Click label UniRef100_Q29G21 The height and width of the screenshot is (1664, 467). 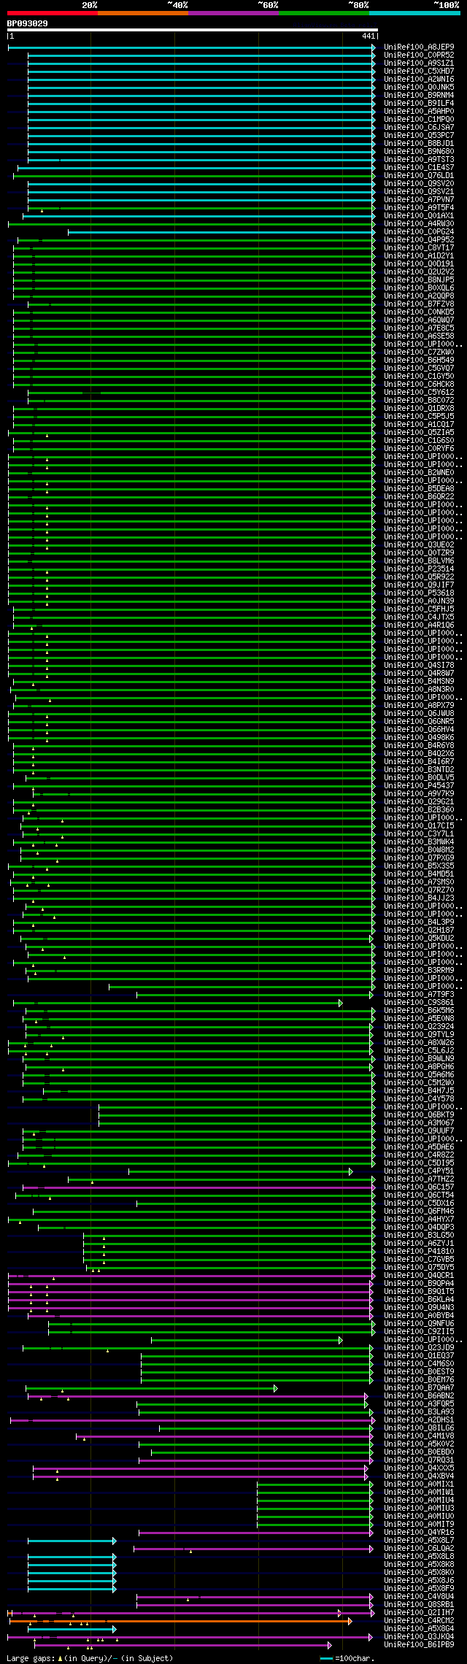pos(419,802)
